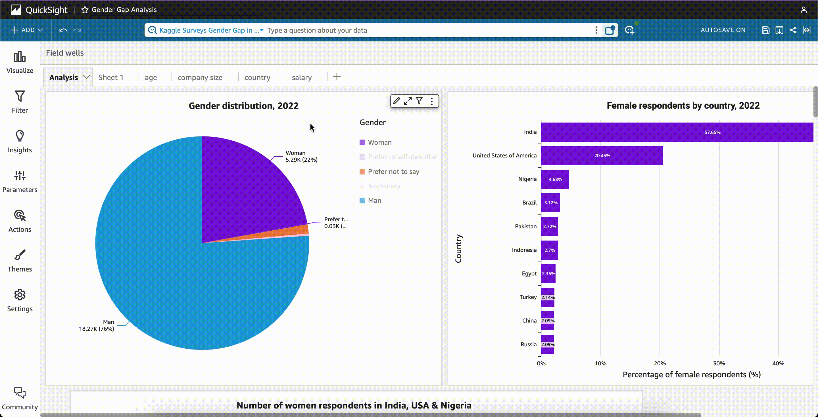Open the Parameters panel
Viewport: 818px width, 417px height.
tap(20, 181)
